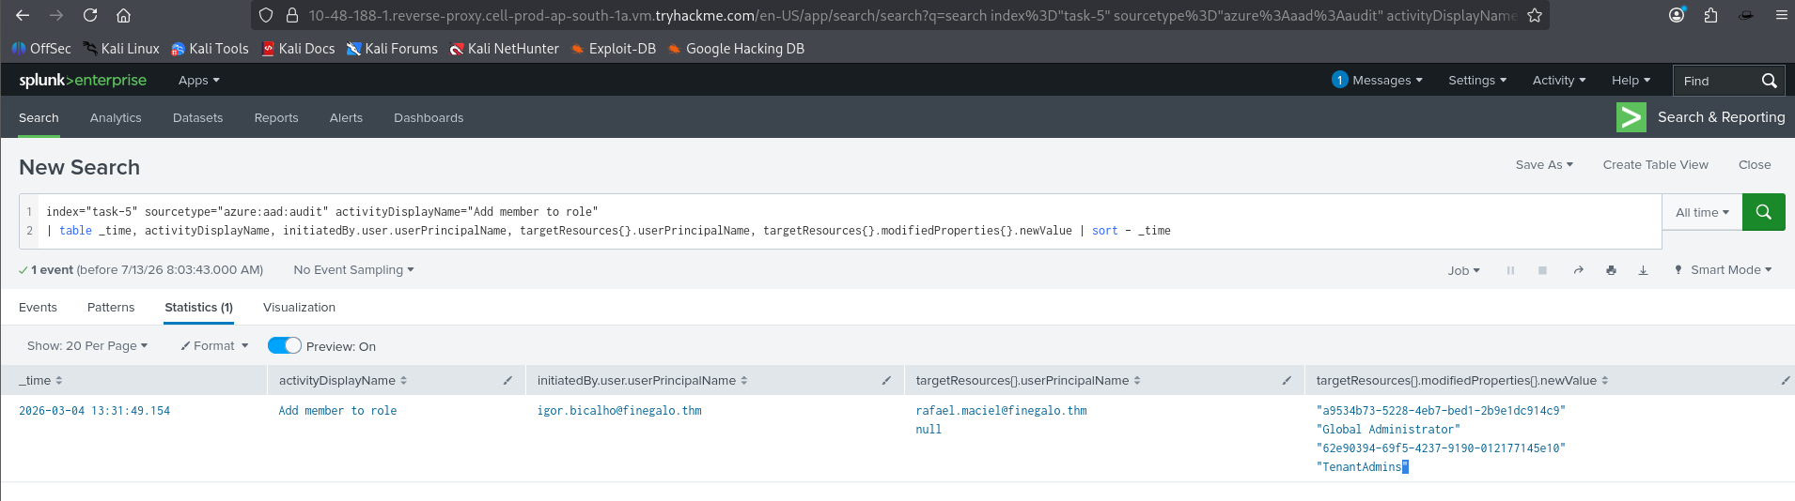Image resolution: width=1795 pixels, height=501 pixels.
Task: Open the Dashboards navigation item
Action: (x=429, y=117)
